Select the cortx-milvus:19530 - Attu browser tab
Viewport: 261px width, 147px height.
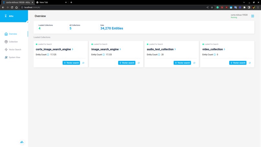17,2
